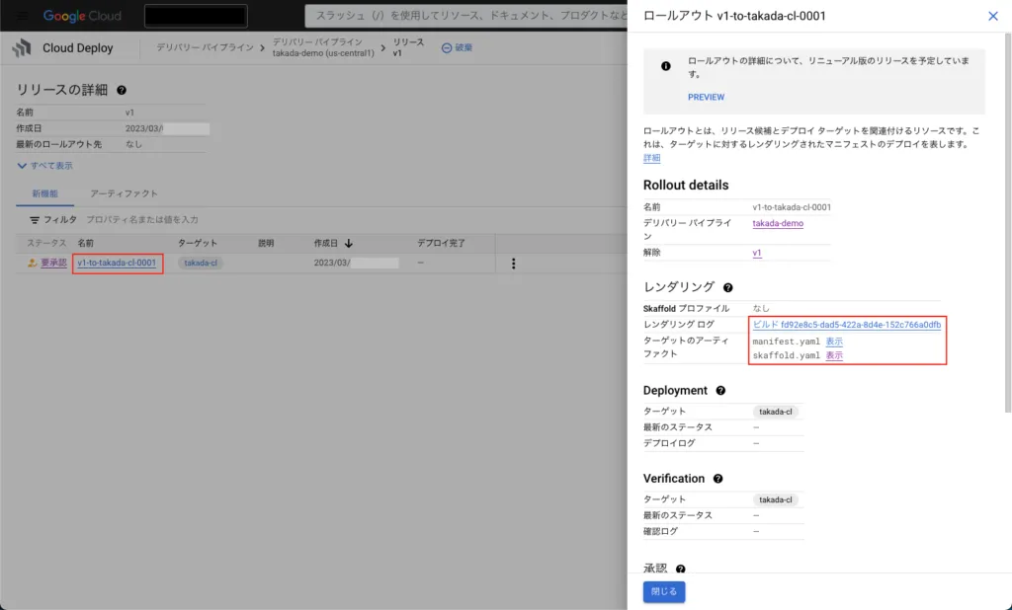Click the filter (フィルタ) icon
1012x610 pixels.
pyautogui.click(x=35, y=220)
